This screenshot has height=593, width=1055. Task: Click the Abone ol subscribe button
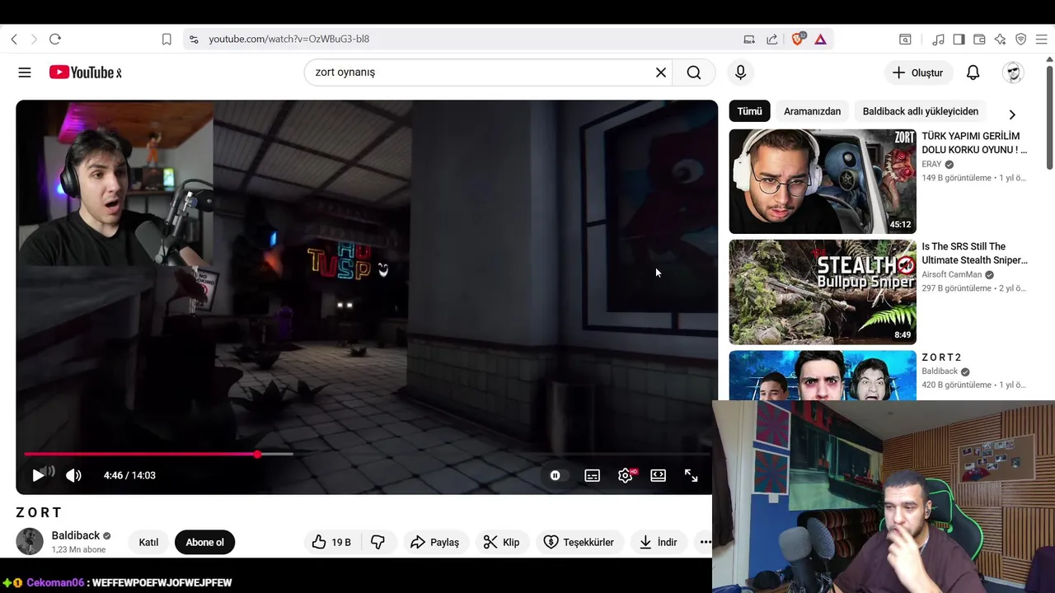click(205, 542)
